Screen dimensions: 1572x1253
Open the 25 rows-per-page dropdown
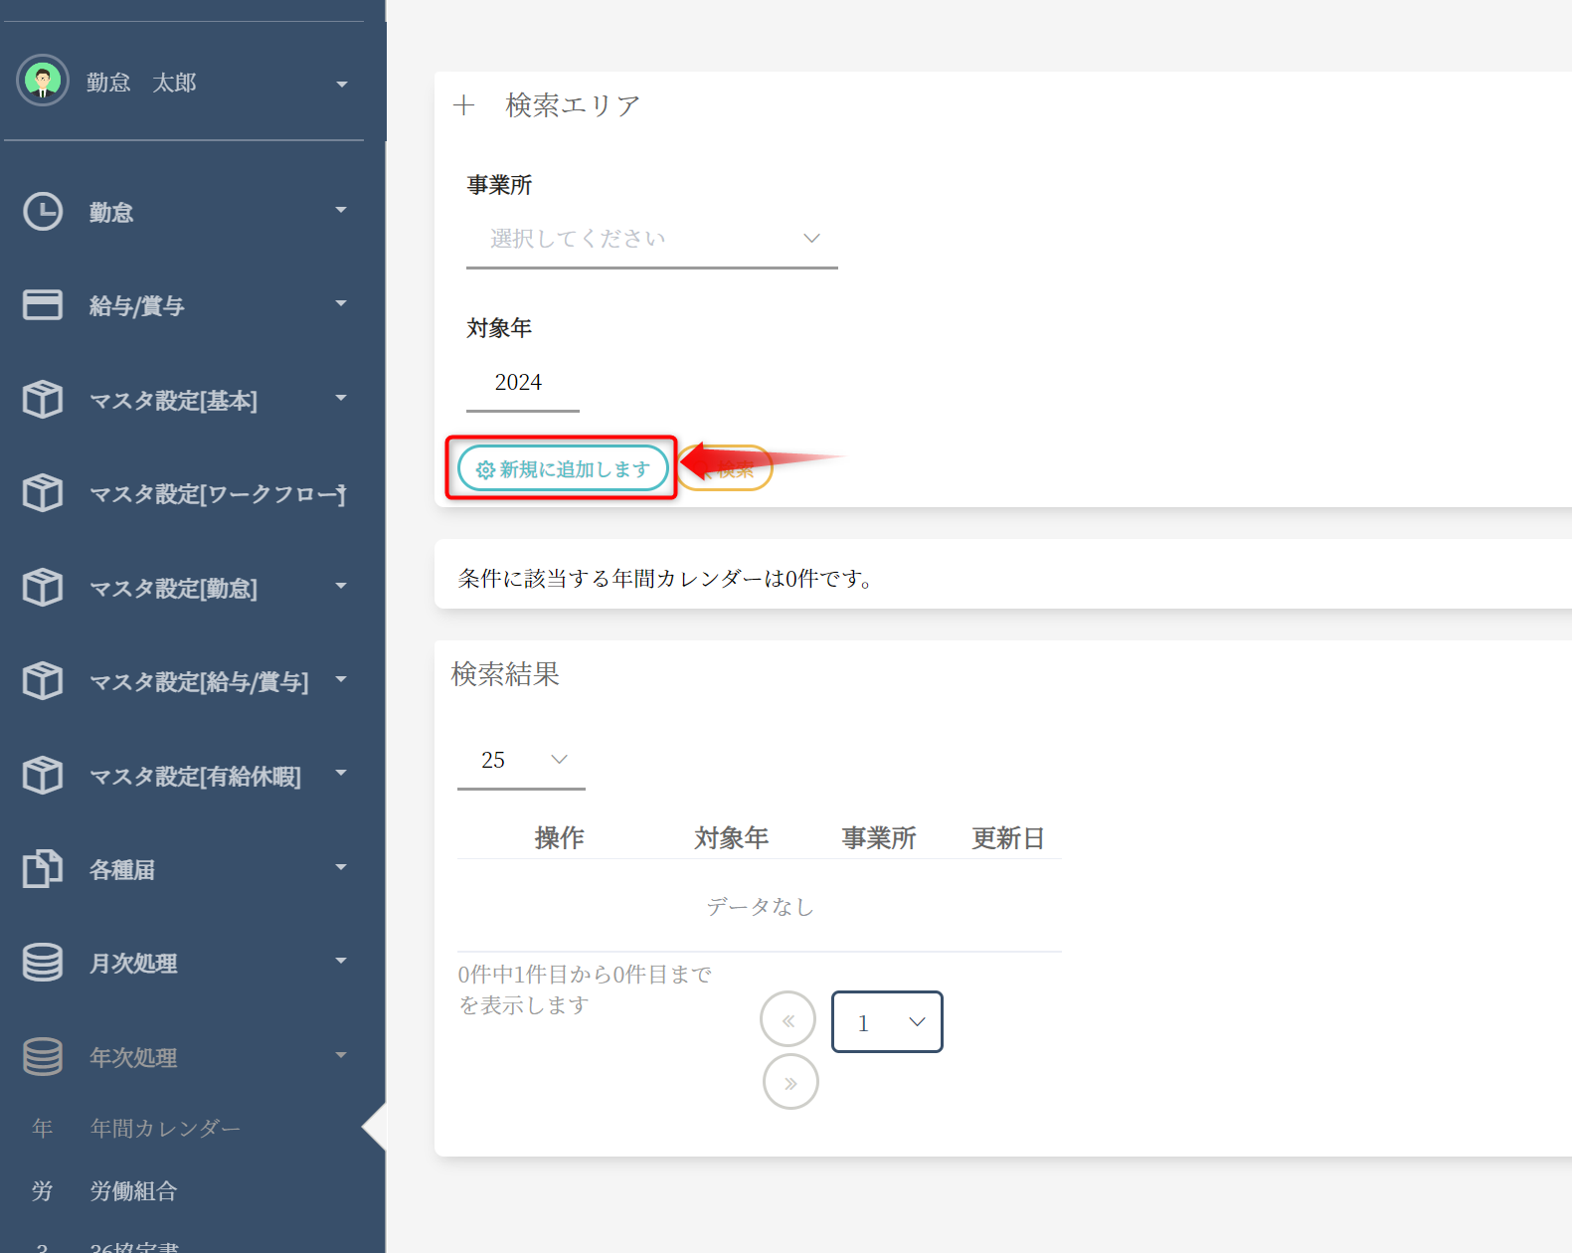click(x=521, y=761)
